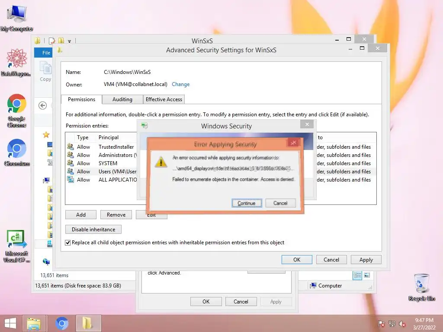Open the Favorites star in navigation pane
The width and height of the screenshot is (443, 332).
46,135
